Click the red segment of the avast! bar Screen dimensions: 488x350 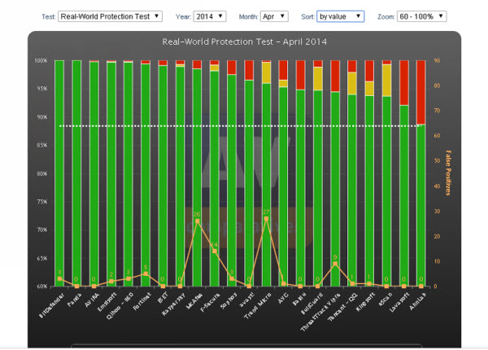(249, 70)
